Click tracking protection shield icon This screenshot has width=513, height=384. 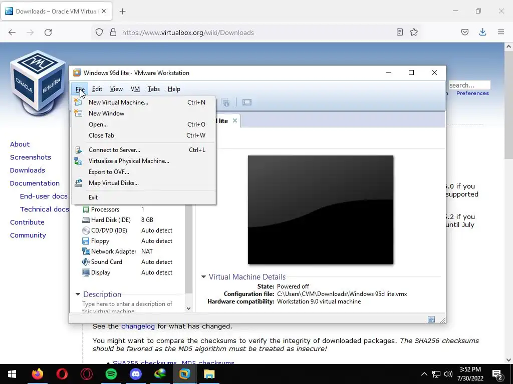pyautogui.click(x=99, y=32)
